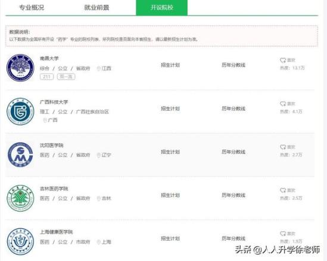Click the 南昌大学 school logo
Viewport: 327px width, 261px height.
20,68
